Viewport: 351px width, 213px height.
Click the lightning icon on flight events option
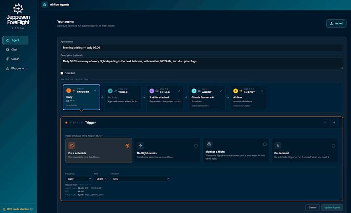140,146
